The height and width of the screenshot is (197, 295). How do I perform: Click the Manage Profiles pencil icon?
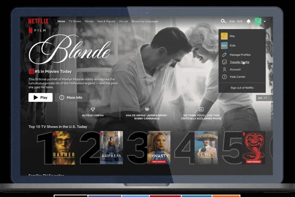(x=225, y=55)
